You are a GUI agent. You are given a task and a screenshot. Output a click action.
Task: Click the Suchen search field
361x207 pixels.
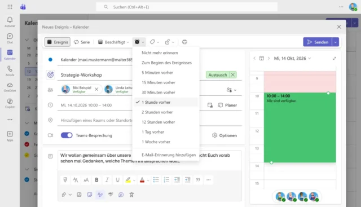click(187, 7)
